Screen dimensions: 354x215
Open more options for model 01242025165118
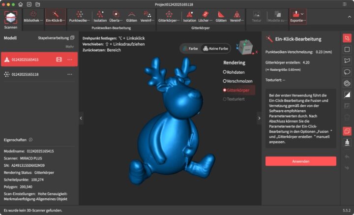pos(70,74)
